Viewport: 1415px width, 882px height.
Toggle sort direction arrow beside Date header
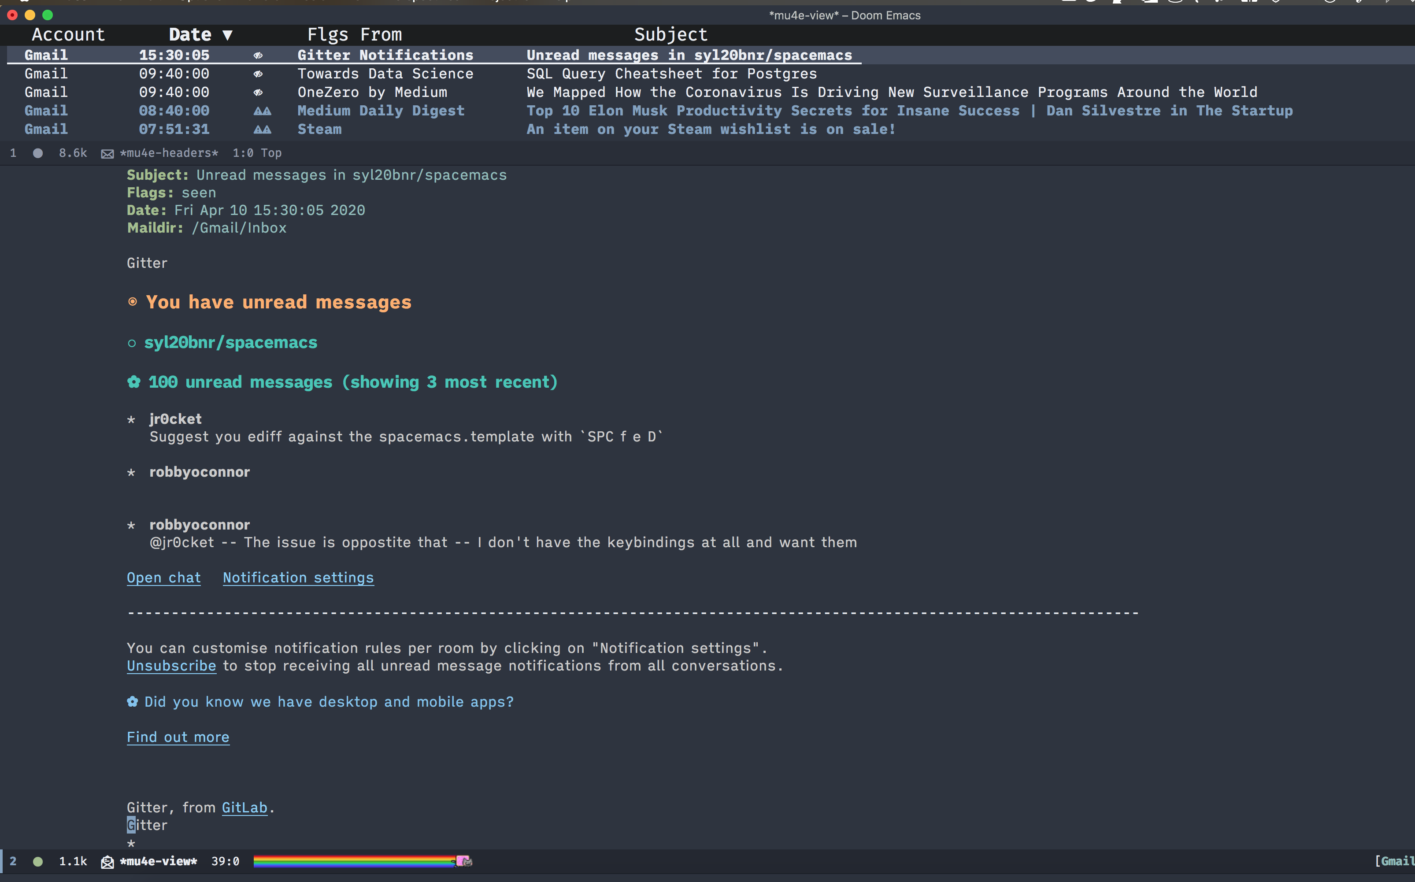pos(227,35)
